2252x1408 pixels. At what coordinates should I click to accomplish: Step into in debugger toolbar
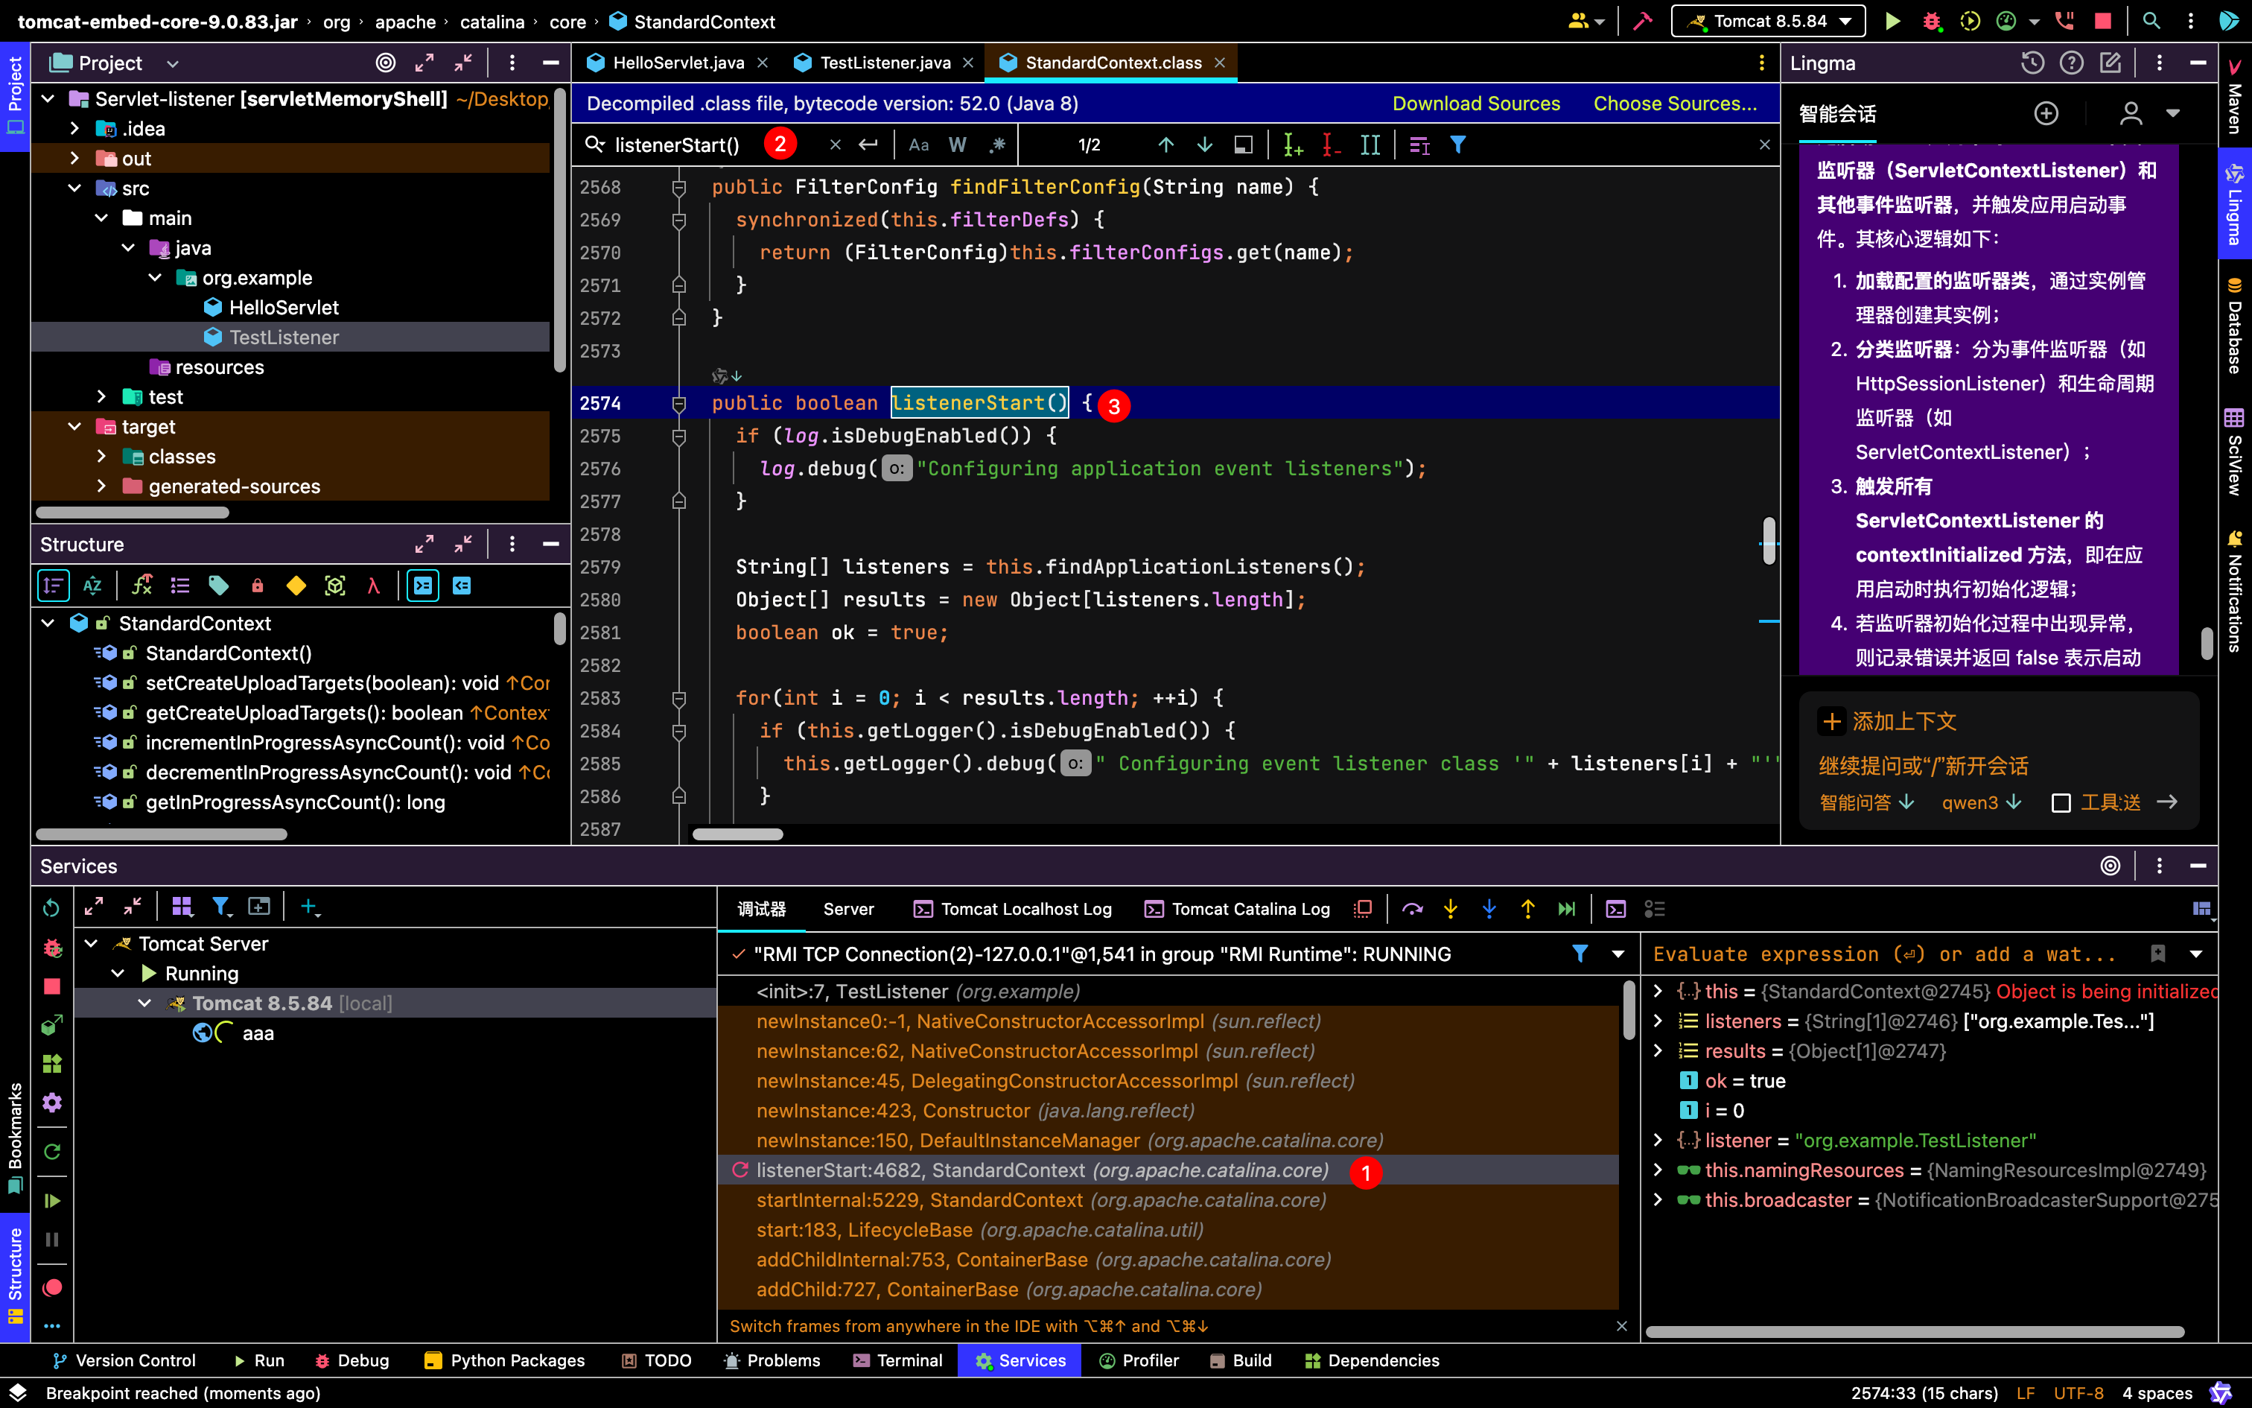[1450, 909]
